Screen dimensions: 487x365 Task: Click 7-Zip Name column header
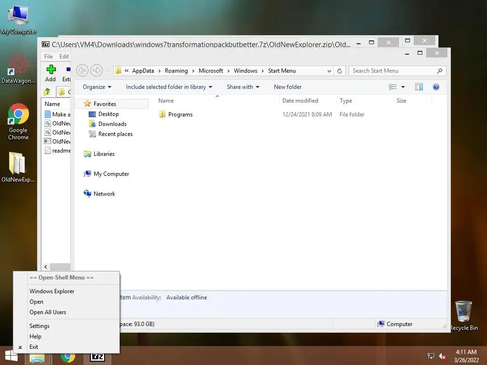point(52,104)
